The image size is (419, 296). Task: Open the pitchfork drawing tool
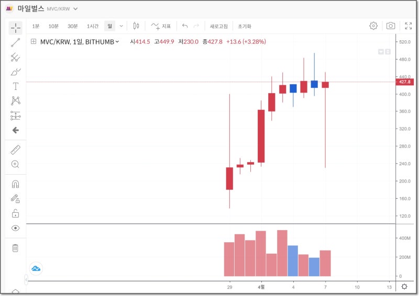click(x=16, y=57)
